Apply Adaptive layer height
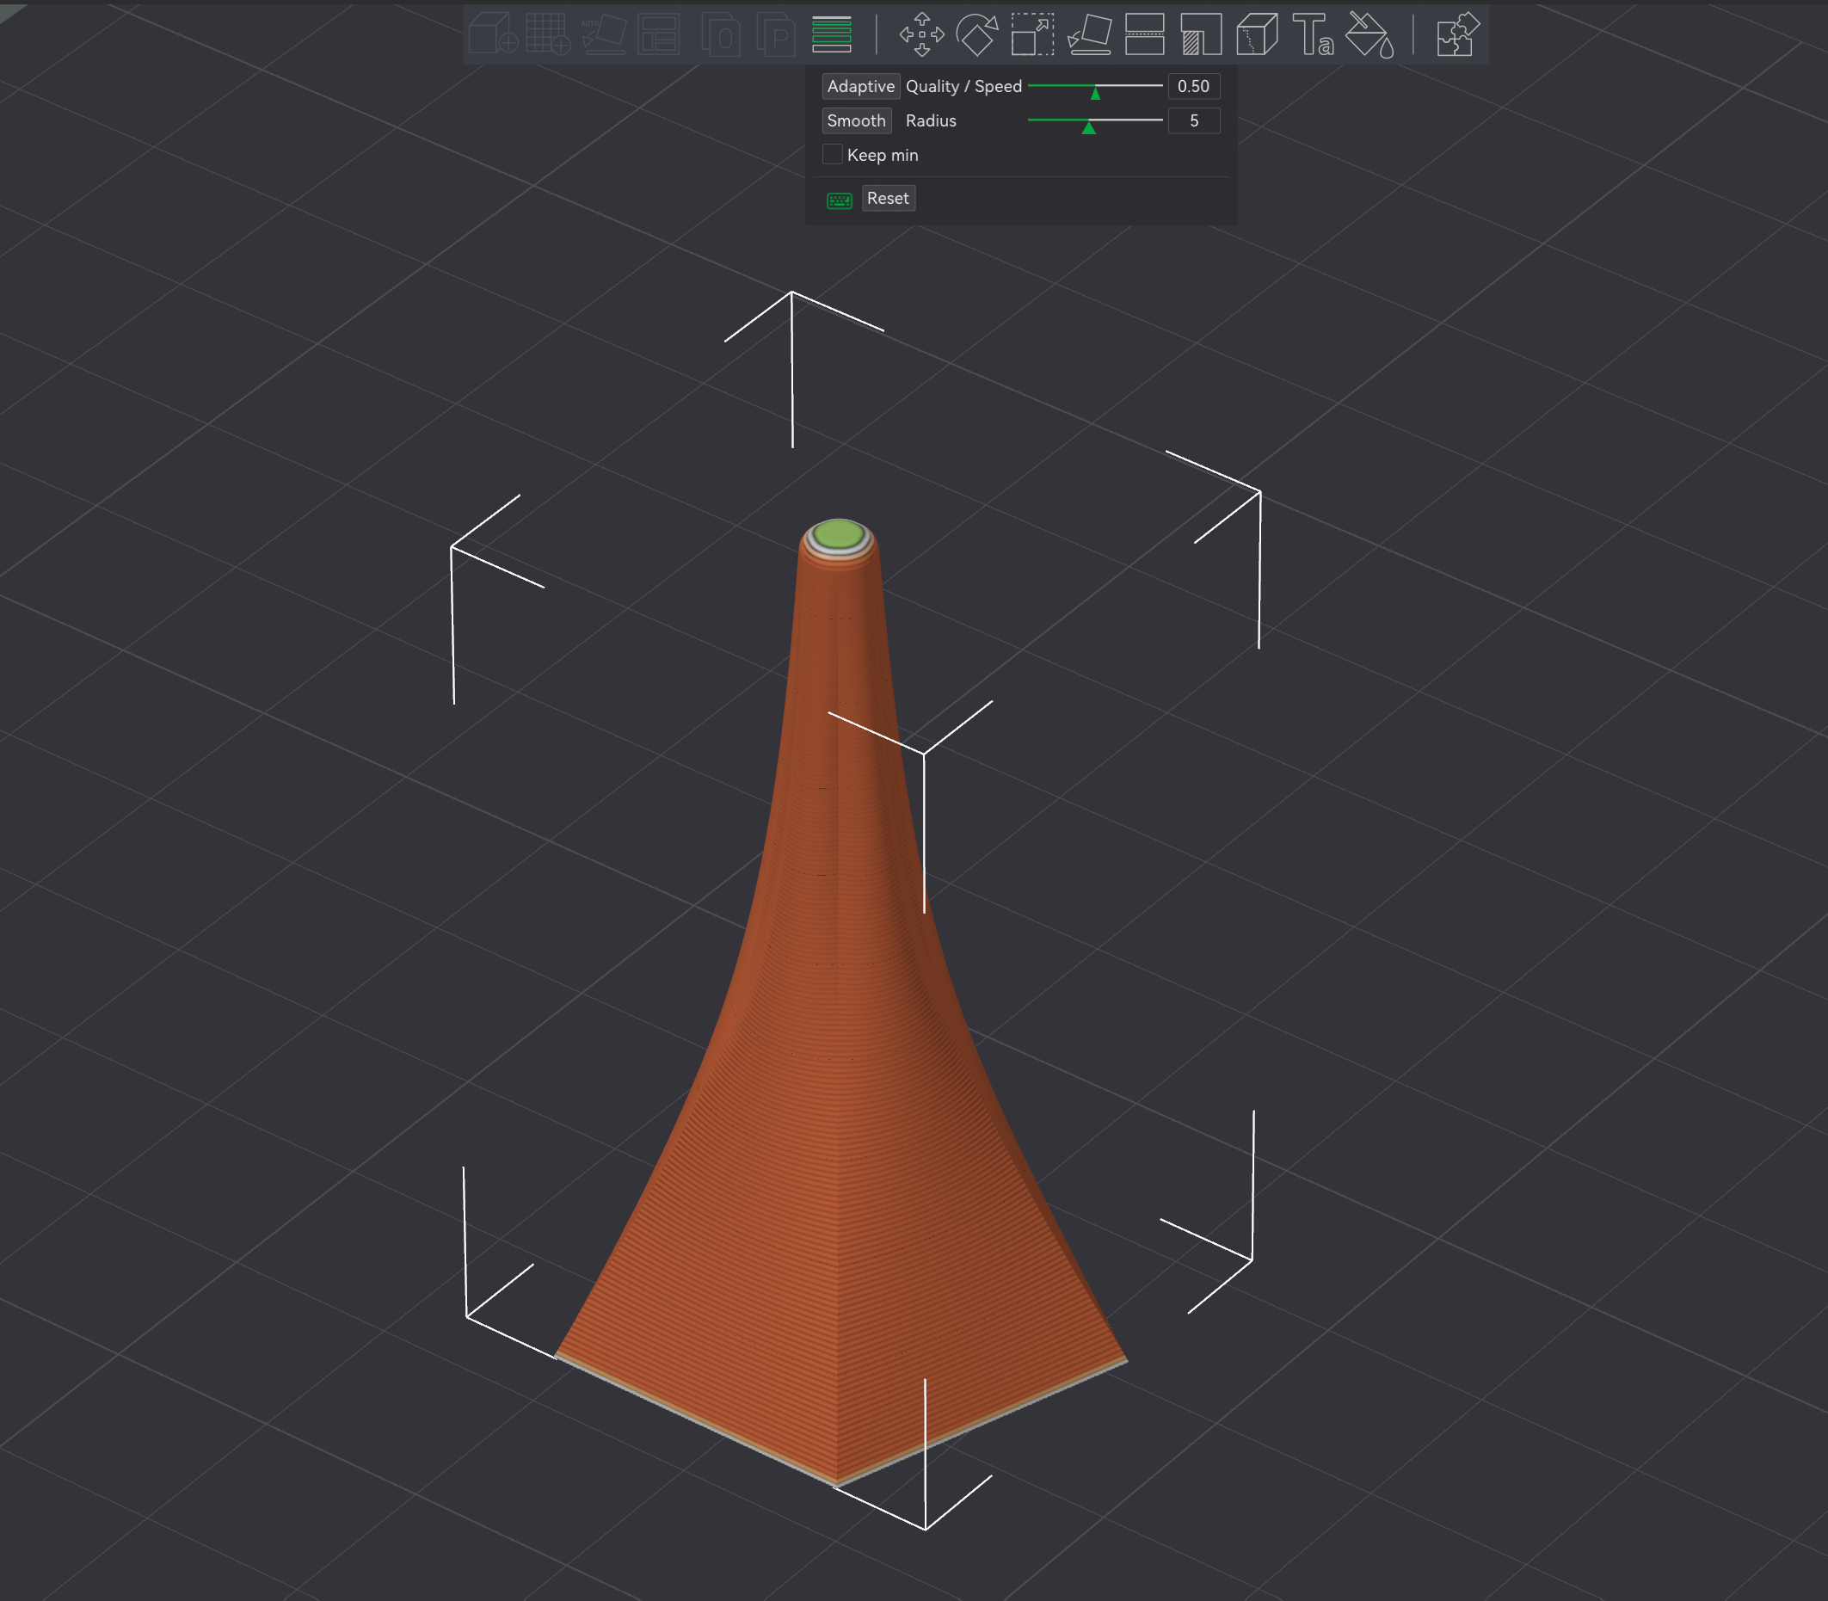 [860, 86]
